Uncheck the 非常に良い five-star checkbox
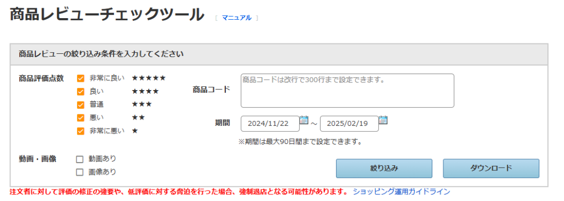The image size is (564, 201). coord(80,78)
